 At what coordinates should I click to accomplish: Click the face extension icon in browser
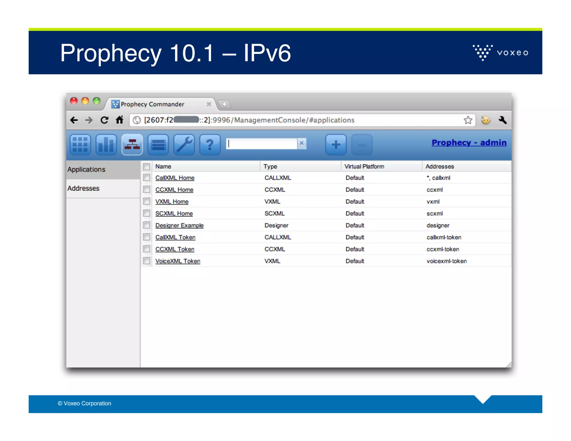486,120
